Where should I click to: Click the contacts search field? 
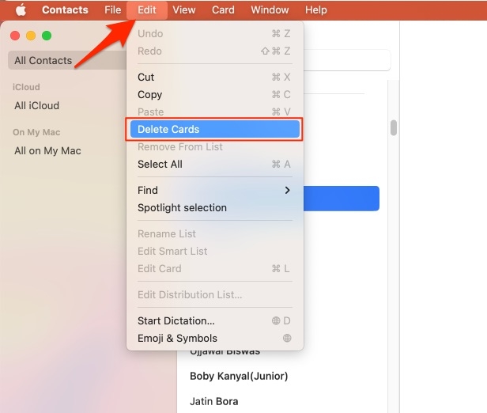(x=346, y=60)
